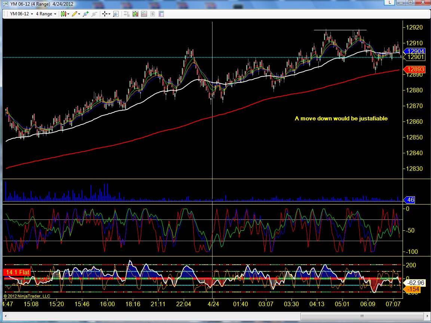Click the zoom out magnifier icon
Viewport: 431px width, 323px height.
coord(94,14)
